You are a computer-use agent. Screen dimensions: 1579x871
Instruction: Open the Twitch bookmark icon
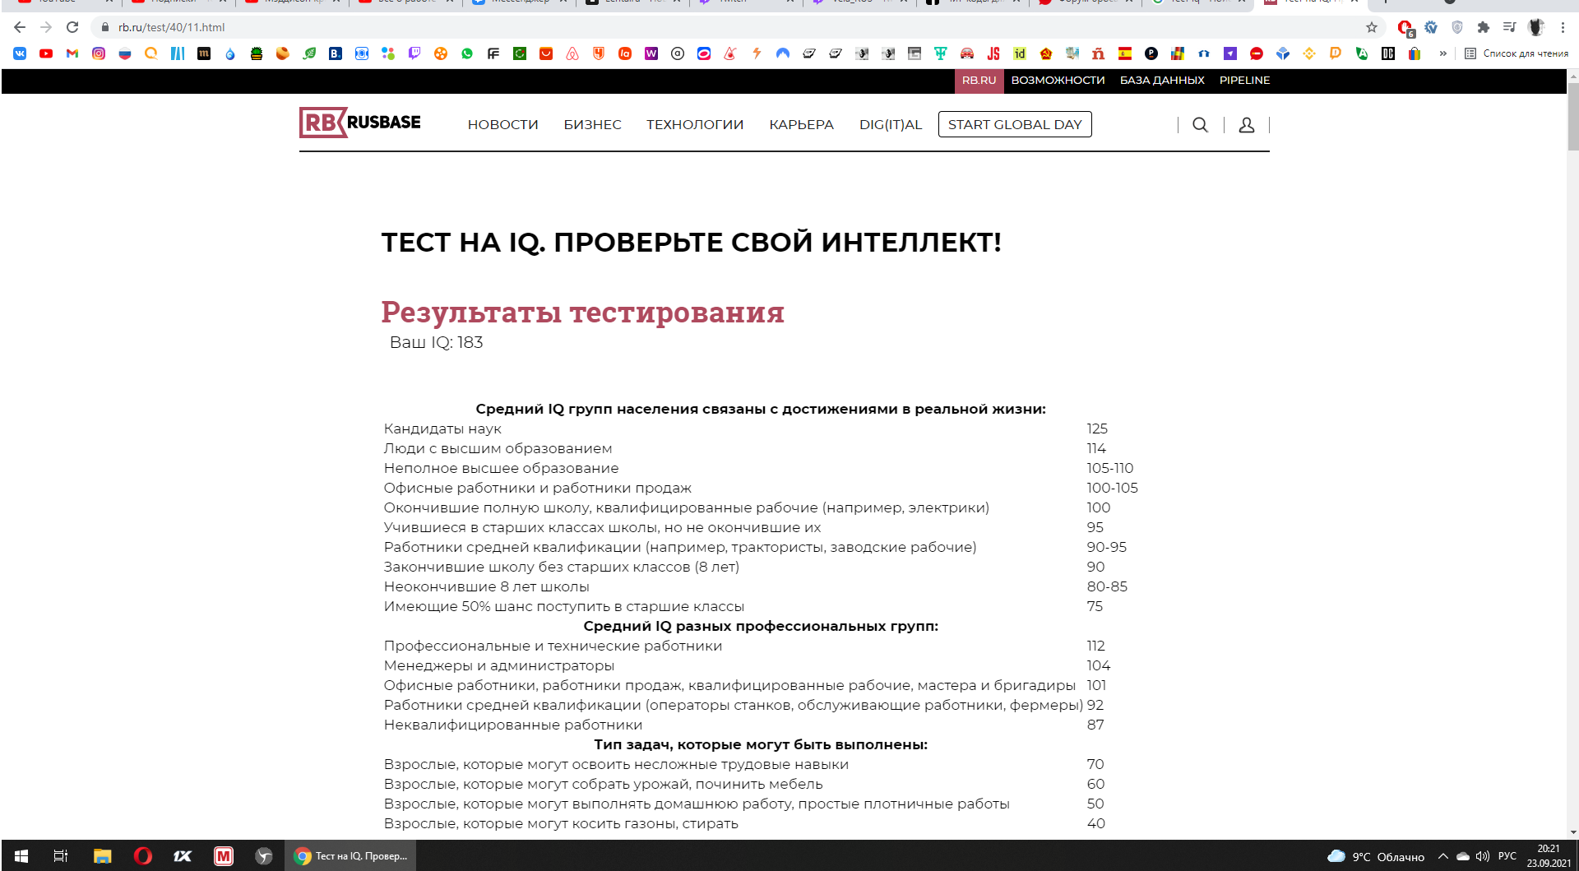click(x=414, y=53)
